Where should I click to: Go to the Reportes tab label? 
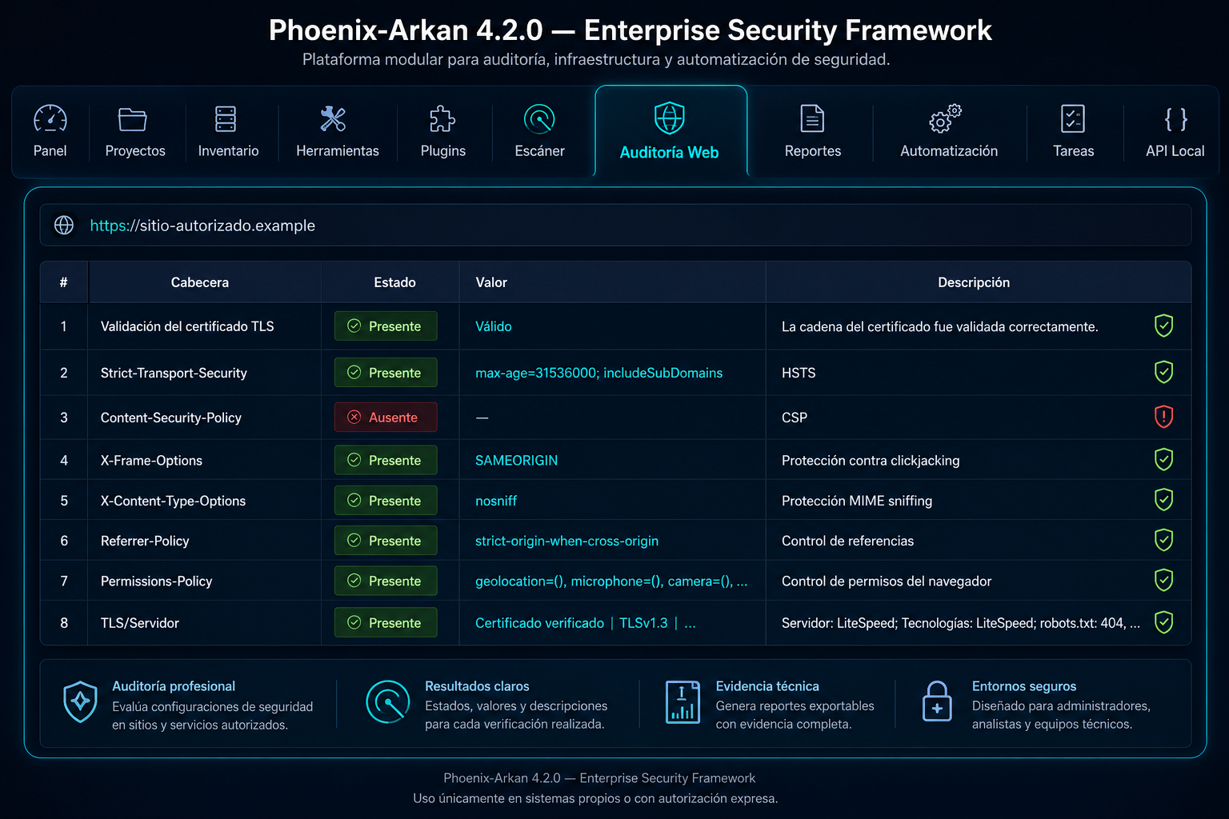point(813,151)
